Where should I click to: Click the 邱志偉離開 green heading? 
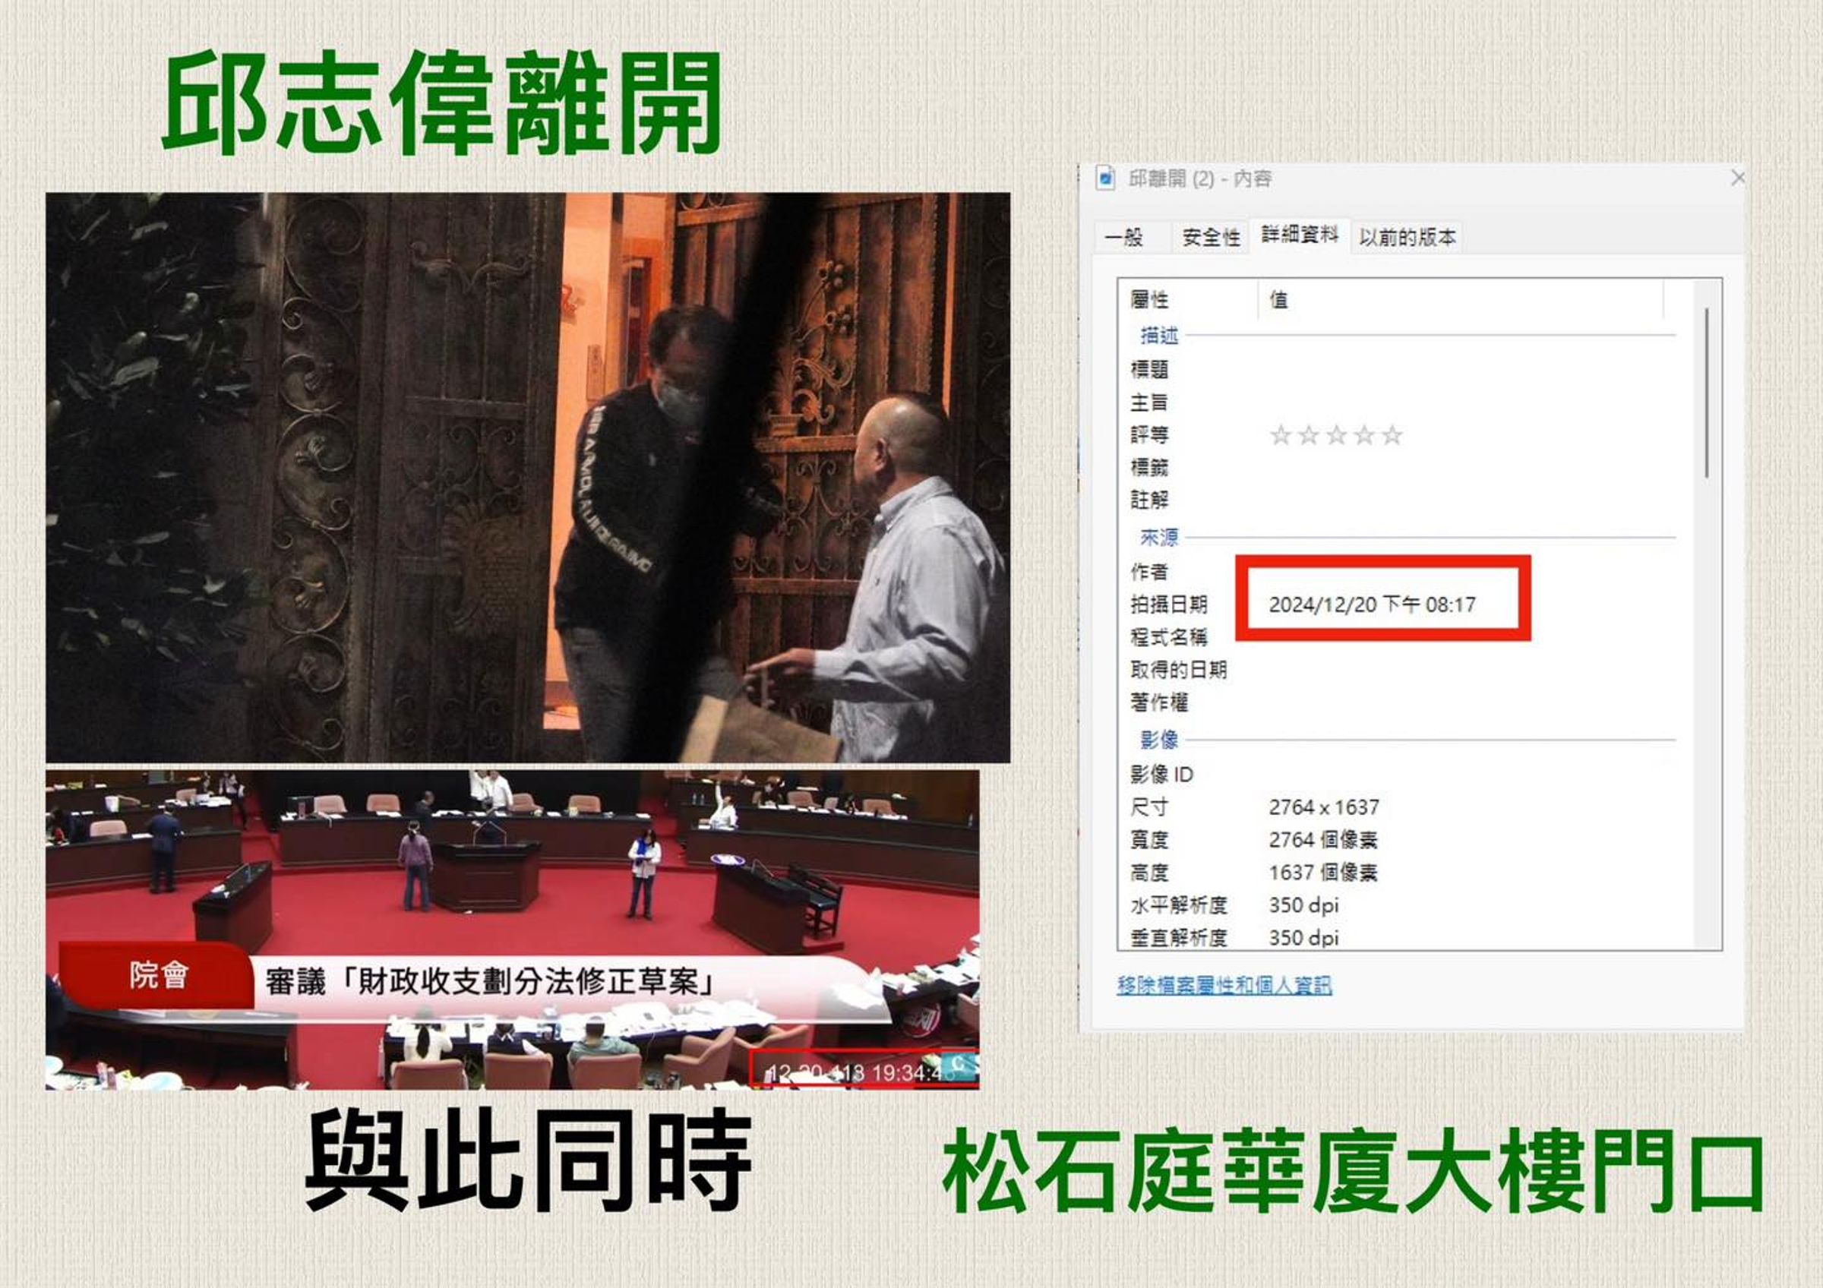coord(441,103)
